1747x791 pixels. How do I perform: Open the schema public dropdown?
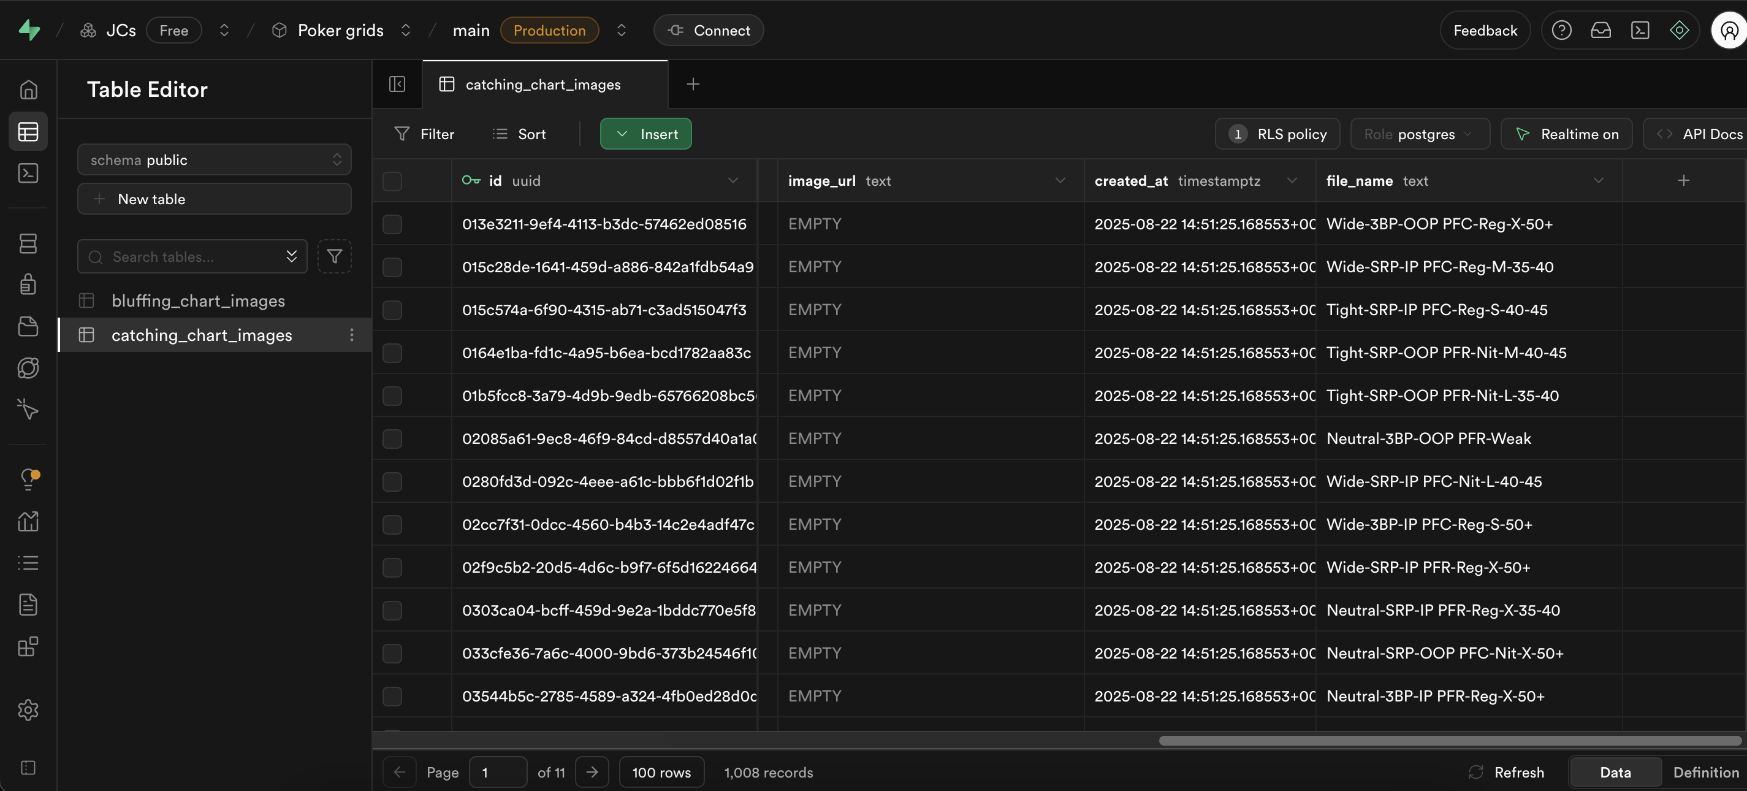(x=215, y=160)
